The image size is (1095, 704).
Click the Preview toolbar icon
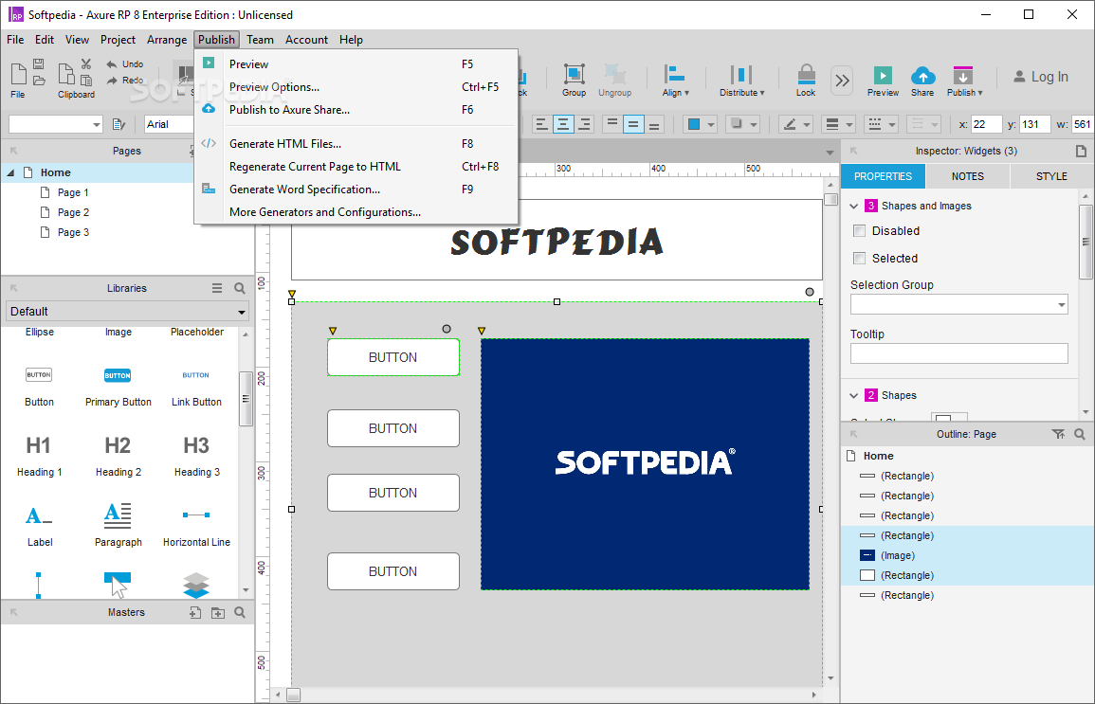pyautogui.click(x=883, y=80)
